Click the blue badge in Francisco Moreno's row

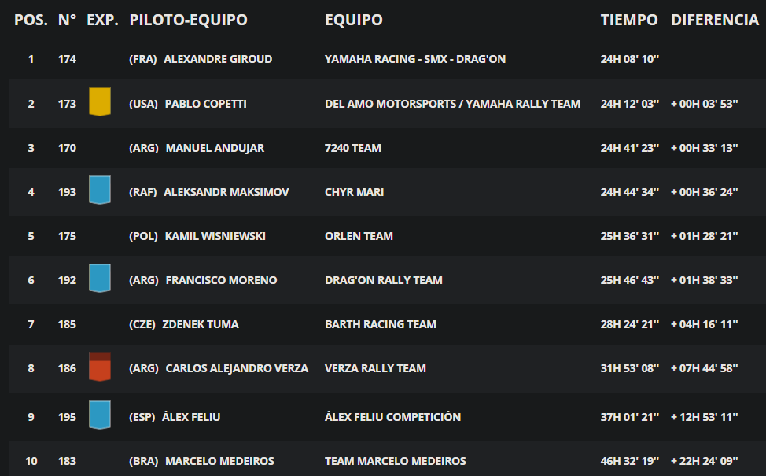[x=100, y=278]
